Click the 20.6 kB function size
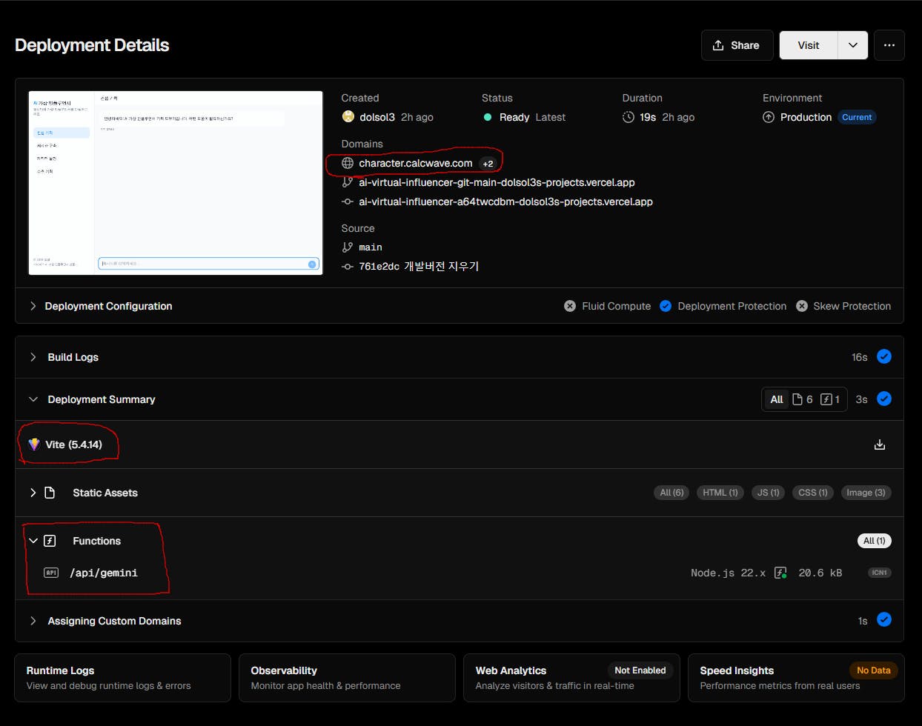The image size is (922, 726). pos(820,573)
